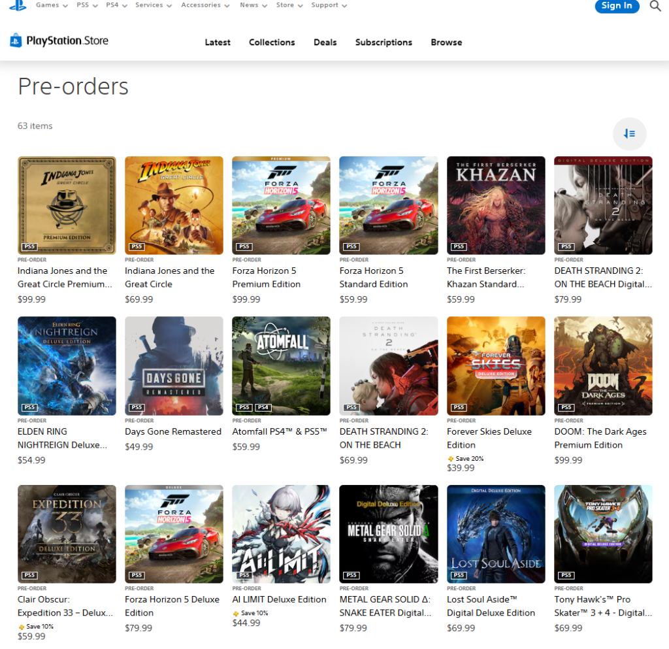Click the $54.99 Nightreign price
Viewport: 669px width, 649px height.
click(x=31, y=460)
